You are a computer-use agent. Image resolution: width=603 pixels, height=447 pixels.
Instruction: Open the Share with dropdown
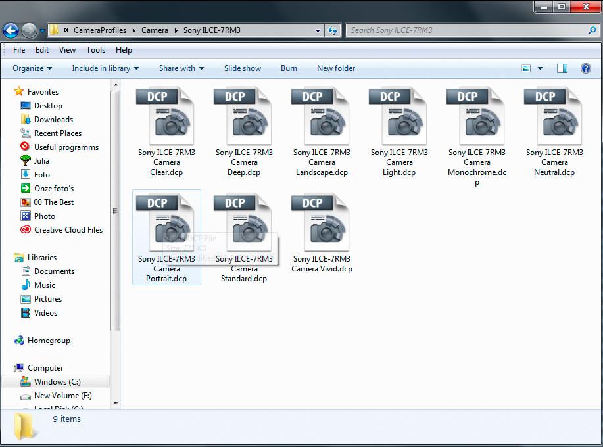point(181,68)
